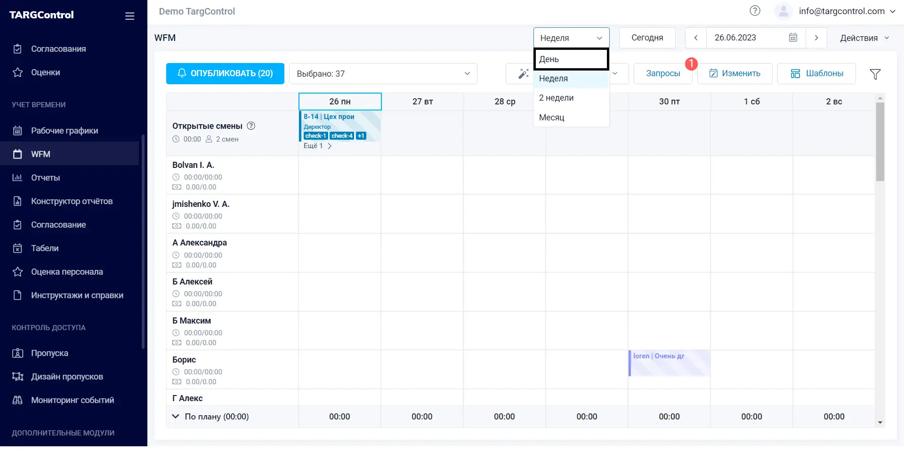The height and width of the screenshot is (451, 904).
Task: Click the Рабочие графики calendar icon
Action: coord(17,131)
